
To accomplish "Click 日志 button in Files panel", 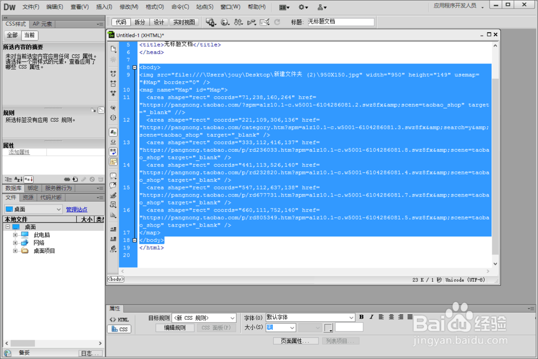I will [x=90, y=353].
